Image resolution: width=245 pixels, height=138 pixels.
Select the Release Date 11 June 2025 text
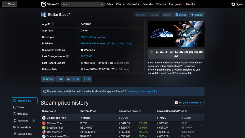pos(98,69)
